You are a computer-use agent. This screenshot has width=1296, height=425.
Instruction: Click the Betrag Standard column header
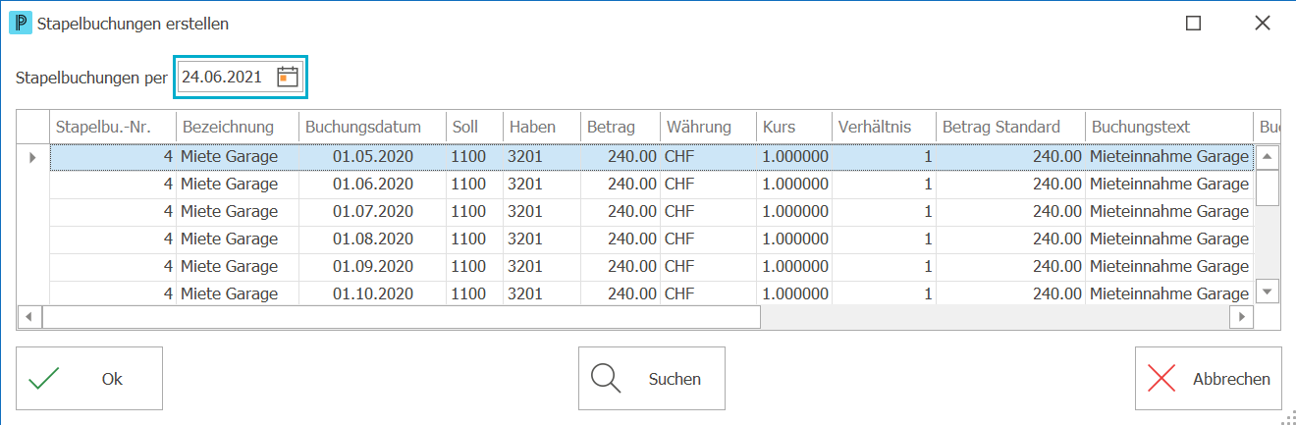1010,127
